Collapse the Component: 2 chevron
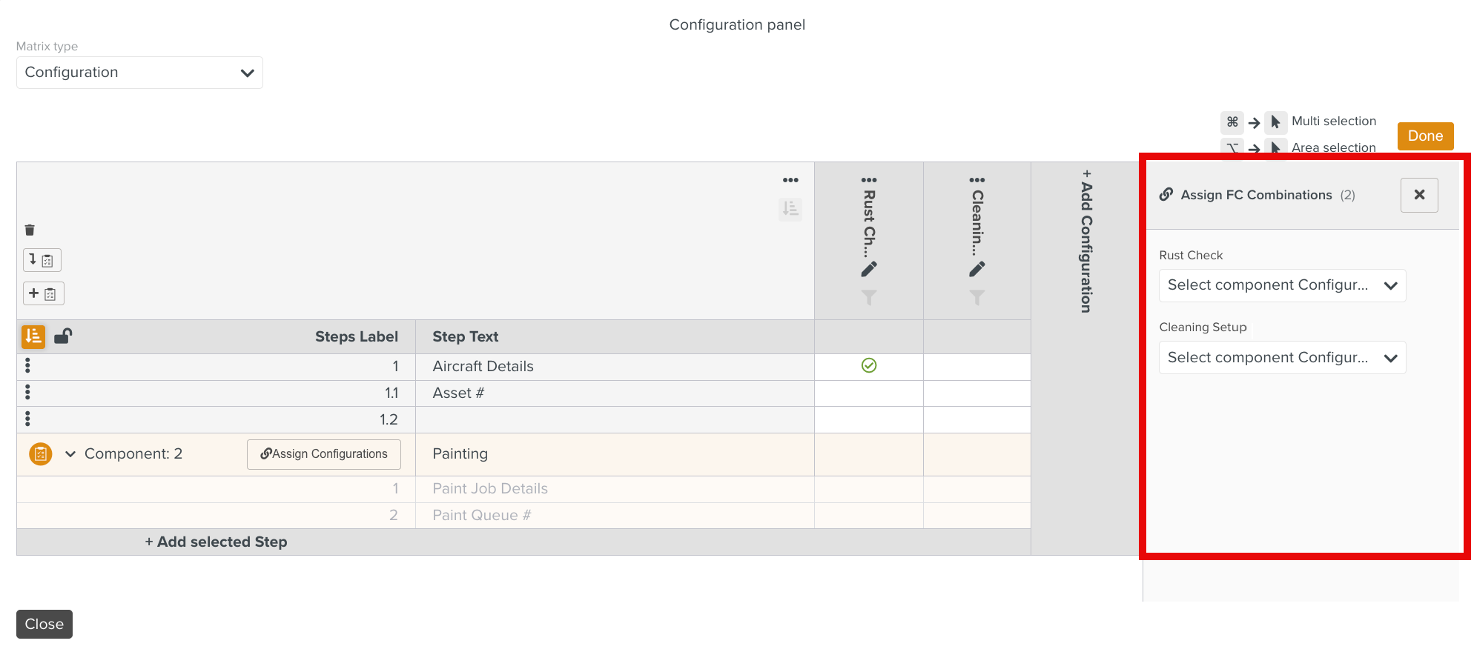This screenshot has height=652, width=1474. 70,454
